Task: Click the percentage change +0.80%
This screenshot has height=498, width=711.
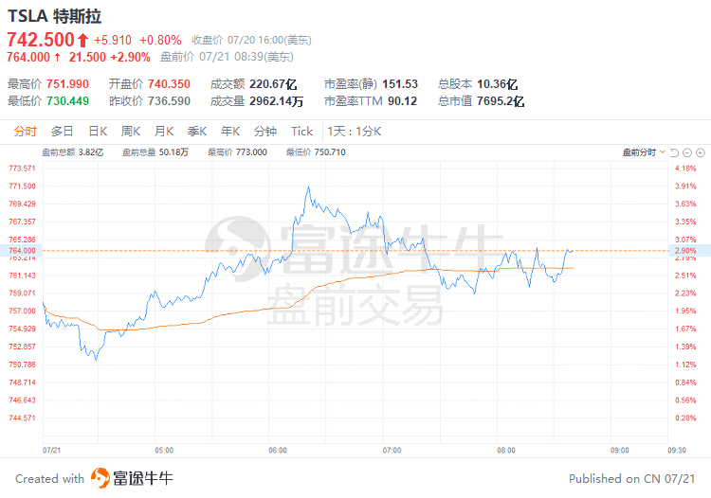Action: 160,41
